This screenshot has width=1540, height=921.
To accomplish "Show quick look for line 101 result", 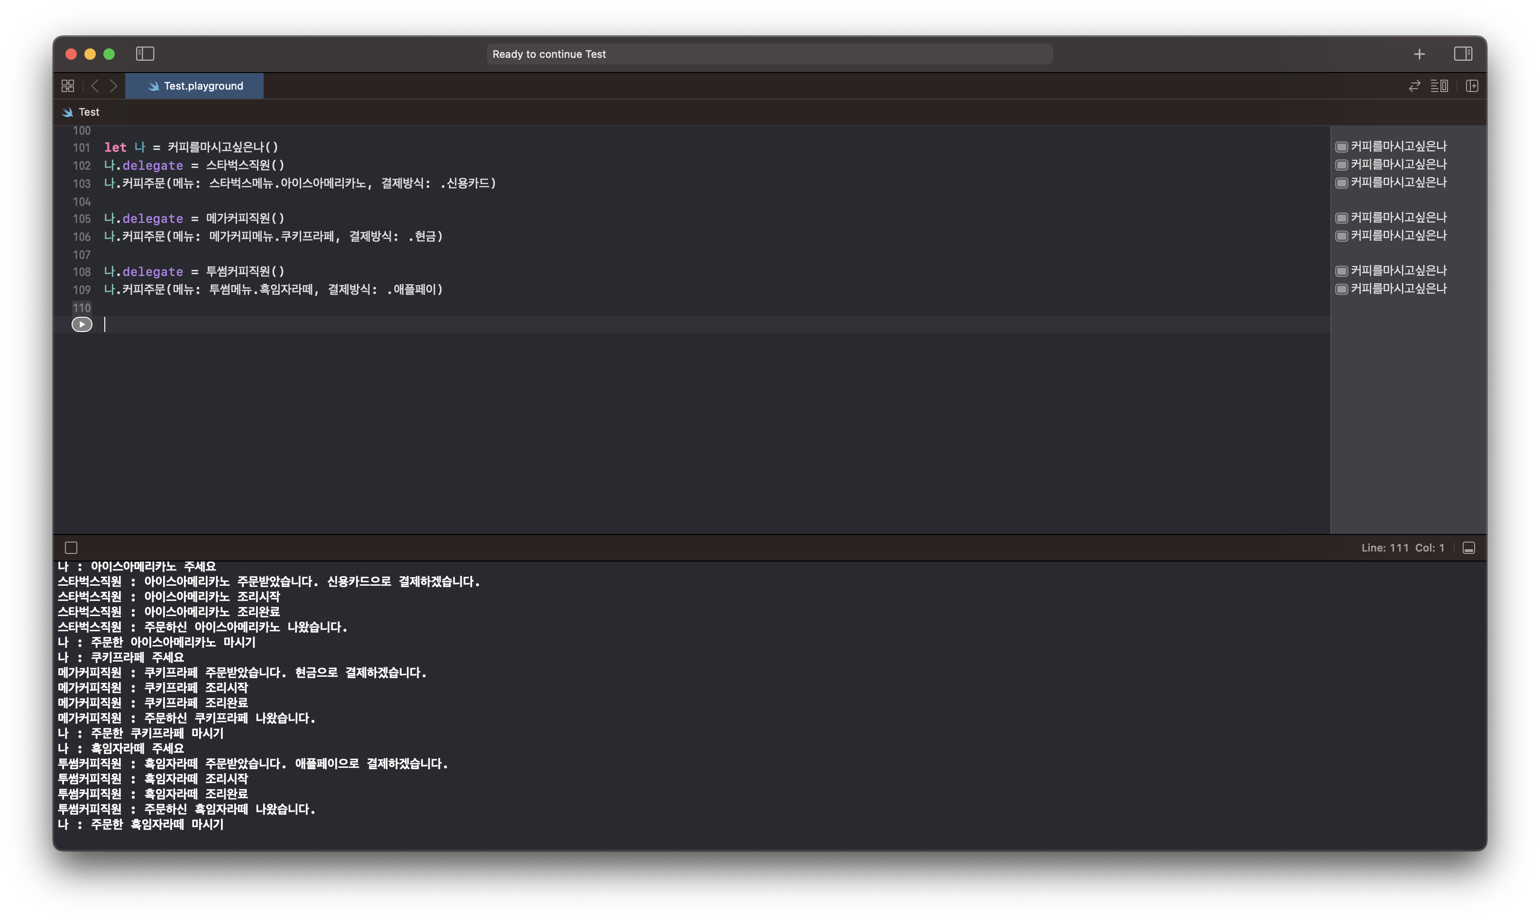I will (1341, 147).
